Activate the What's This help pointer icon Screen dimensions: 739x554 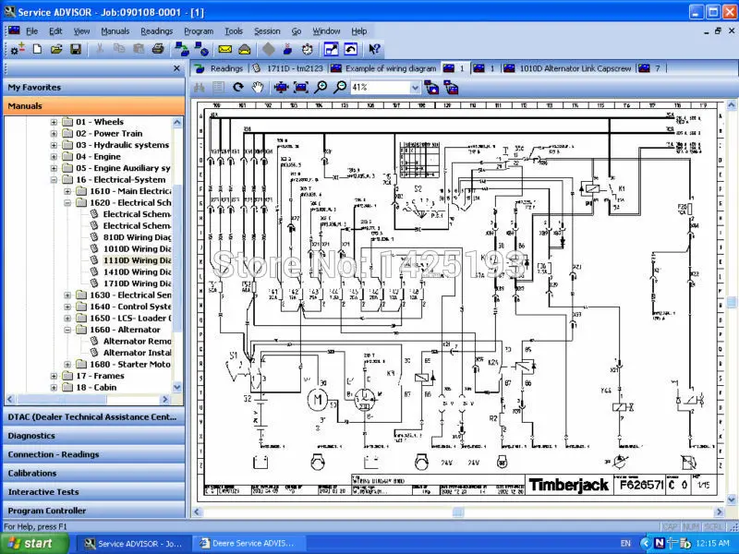pos(374,49)
